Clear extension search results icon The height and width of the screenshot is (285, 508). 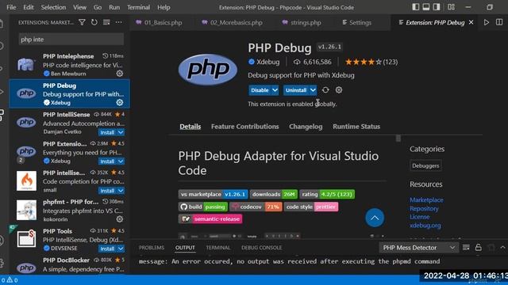[x=106, y=22]
